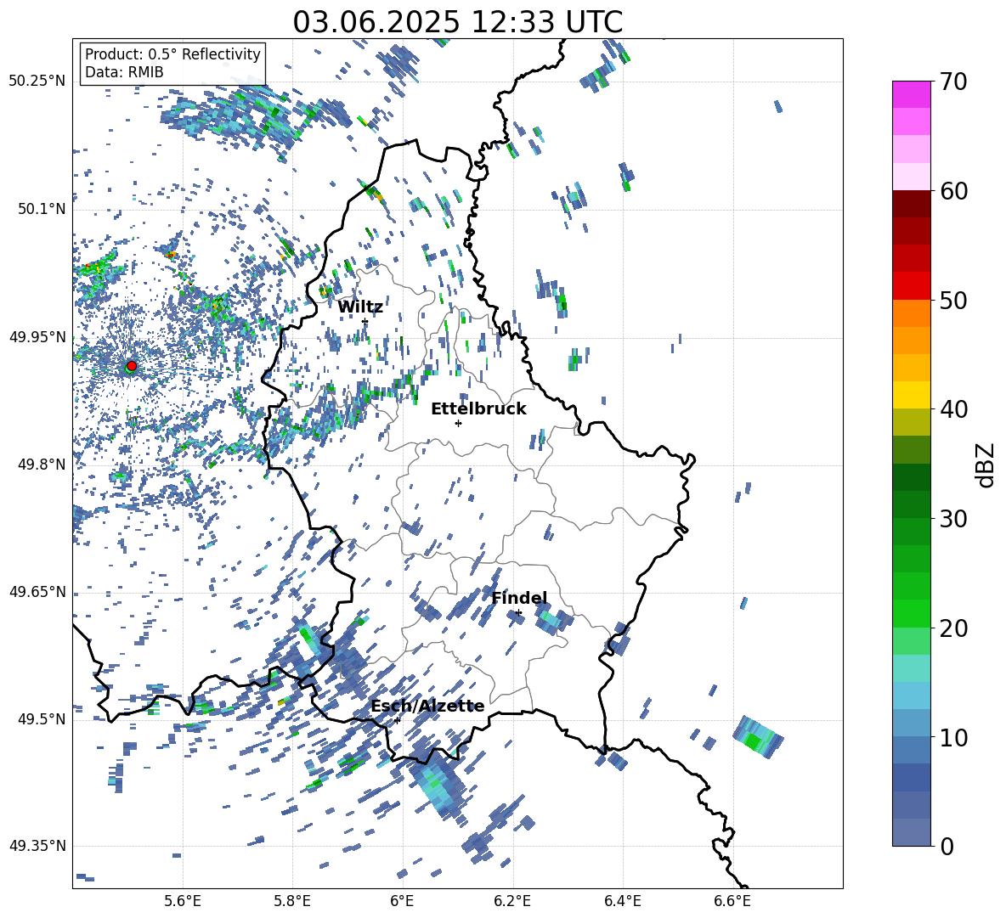Click the 6°E longitude label

(402, 902)
